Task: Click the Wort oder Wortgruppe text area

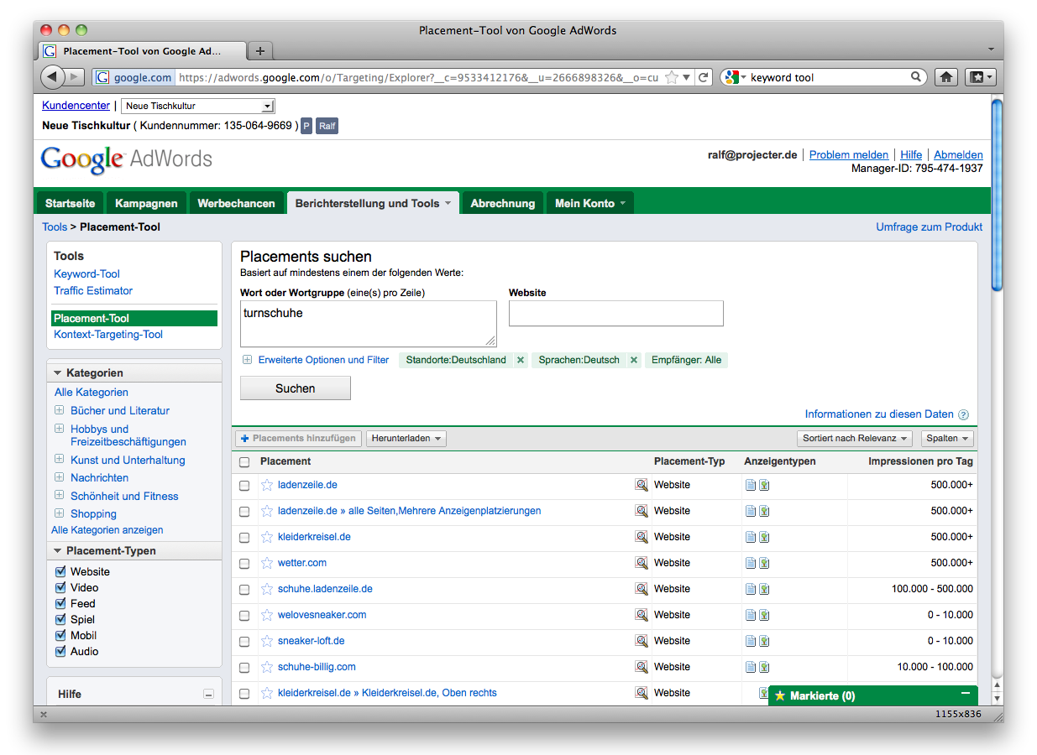Action: point(368,324)
